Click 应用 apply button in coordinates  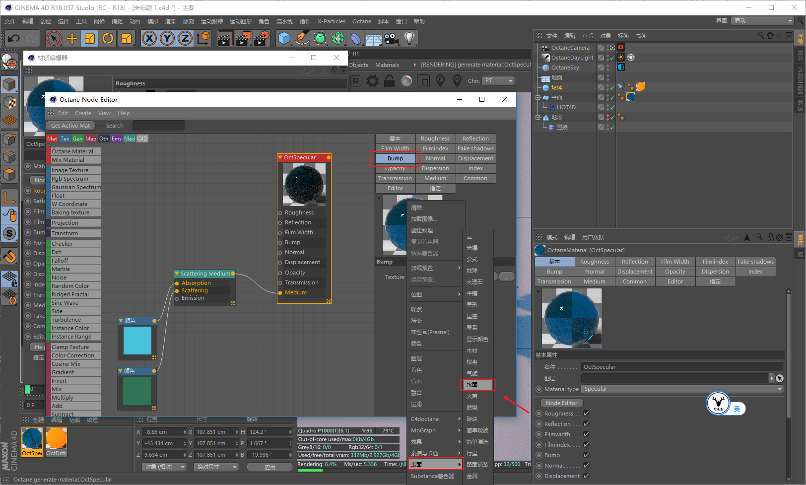tap(269, 467)
